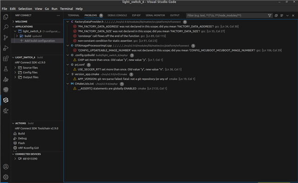Screen dimensions: 298x183
Task: Select APP_VERSION git rev-parse failed warning
Action: [x=180, y=79]
